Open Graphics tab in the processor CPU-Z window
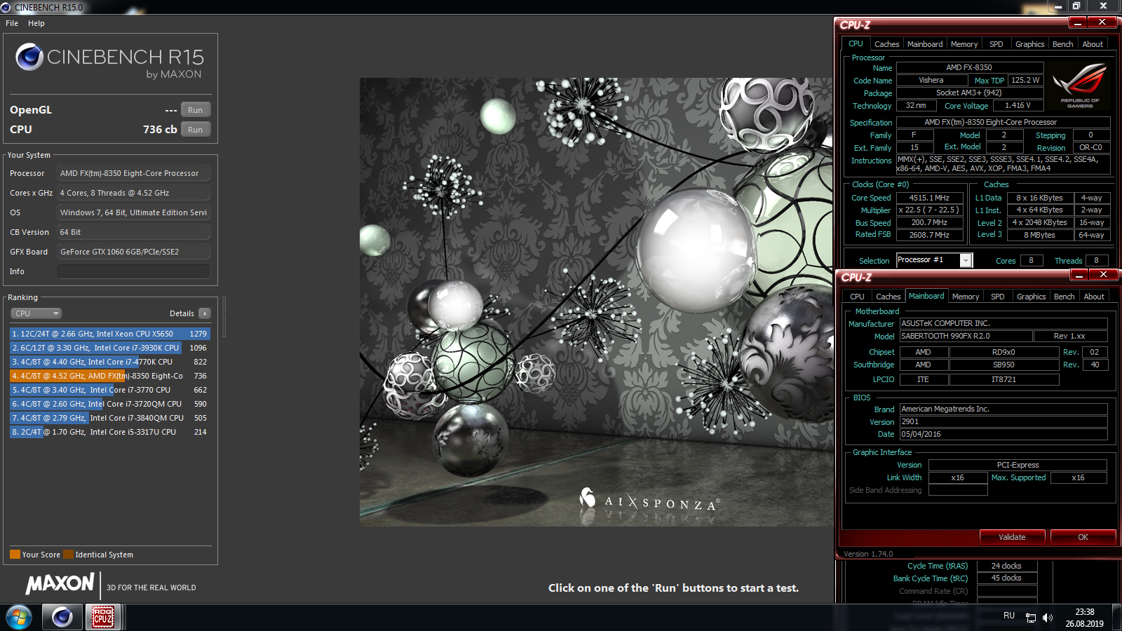This screenshot has width=1122, height=631. point(1029,44)
